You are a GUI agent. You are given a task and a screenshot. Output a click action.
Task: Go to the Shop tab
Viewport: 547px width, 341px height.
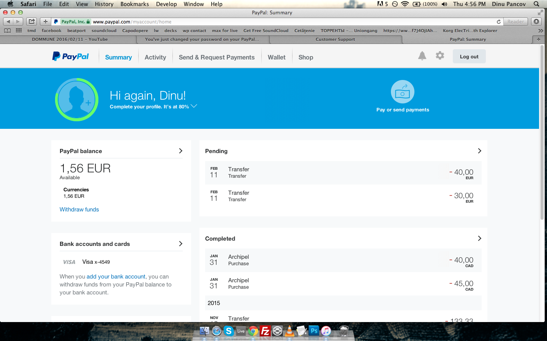coord(306,57)
